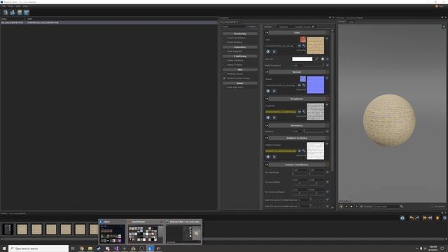The height and width of the screenshot is (252, 448).
Task: Click the orange swatch above Color texture buttons
Action: 302,39
